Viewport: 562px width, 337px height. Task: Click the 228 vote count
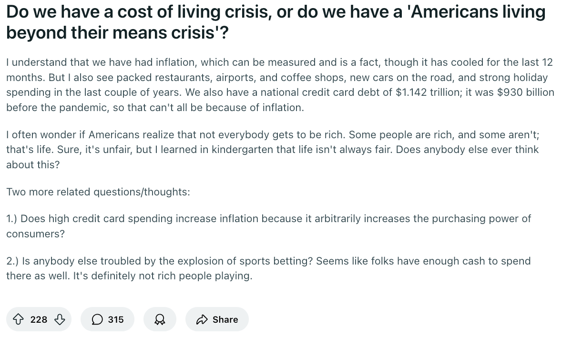[x=39, y=319]
